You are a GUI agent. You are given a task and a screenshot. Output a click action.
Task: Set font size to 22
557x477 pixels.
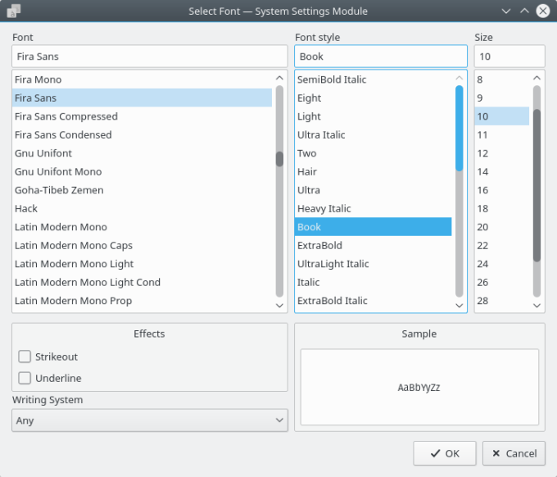pos(502,245)
